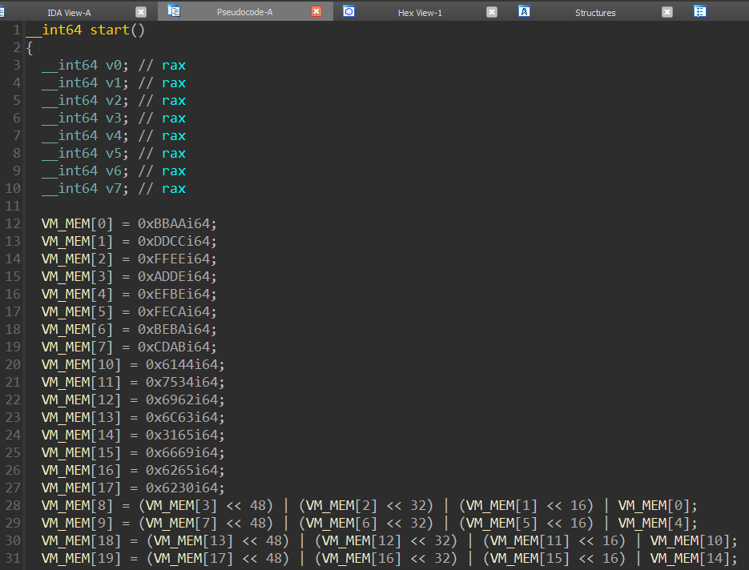The height and width of the screenshot is (570, 749).
Task: Click the Pseudocode-A tab's file icon
Action: pyautogui.click(x=172, y=11)
